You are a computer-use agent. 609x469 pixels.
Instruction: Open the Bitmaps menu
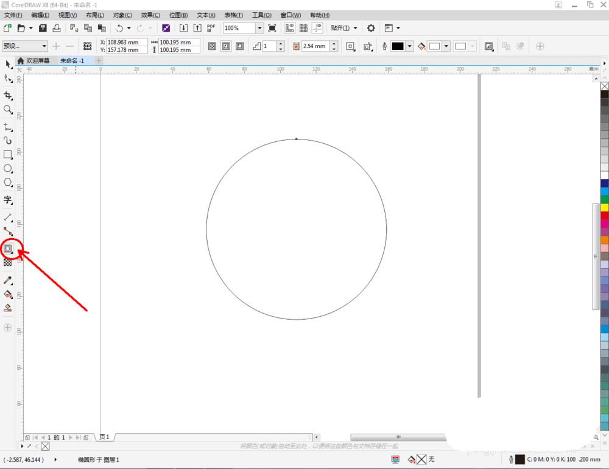pos(178,15)
